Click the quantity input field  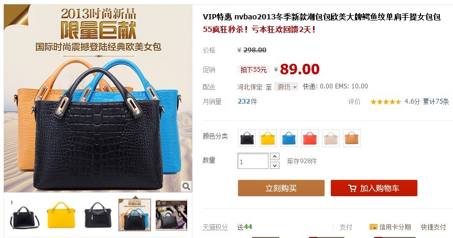253,161
